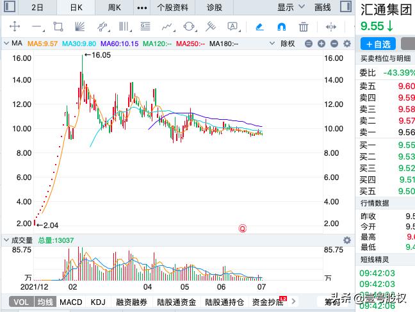Select the KDJ indicator tab
Viewport: 415px width, 312px height.
tap(98, 302)
